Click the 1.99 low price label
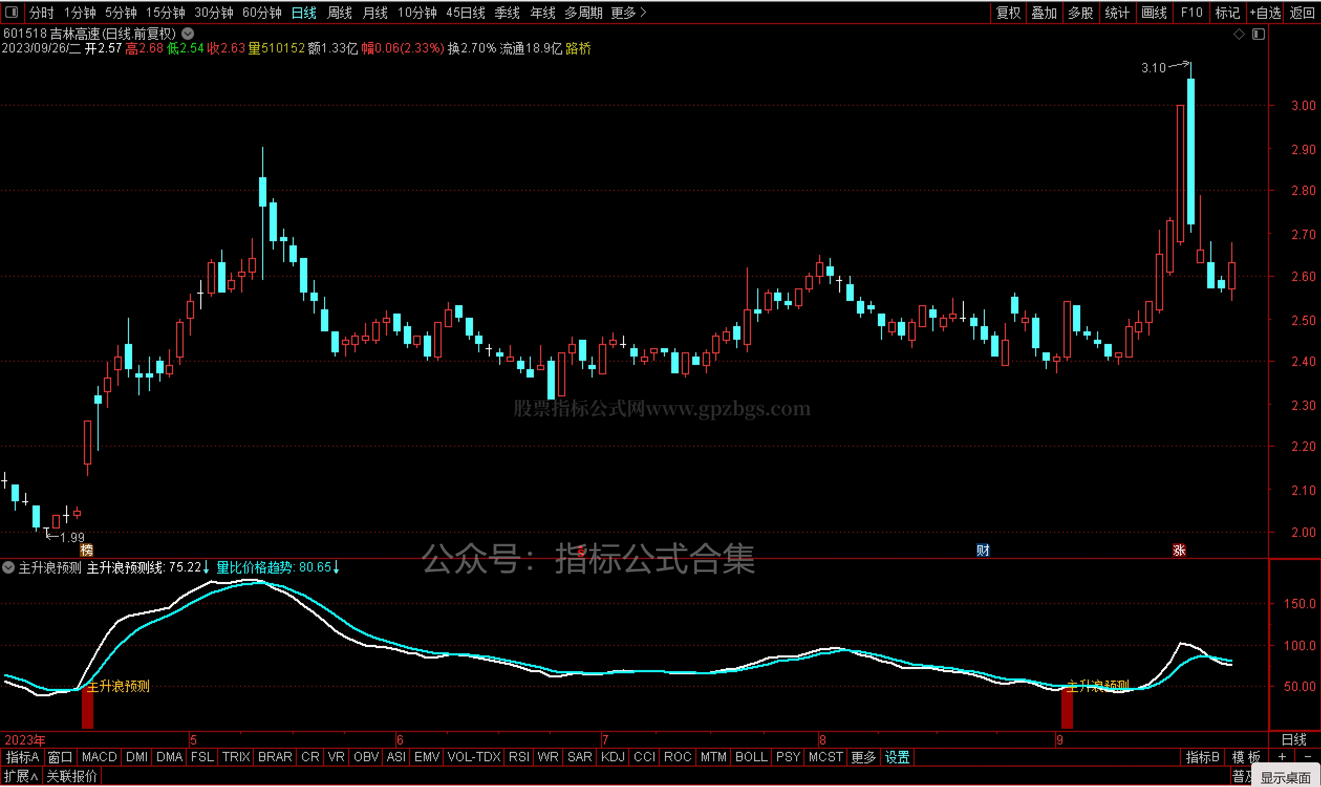This screenshot has width=1321, height=787. pos(73,538)
